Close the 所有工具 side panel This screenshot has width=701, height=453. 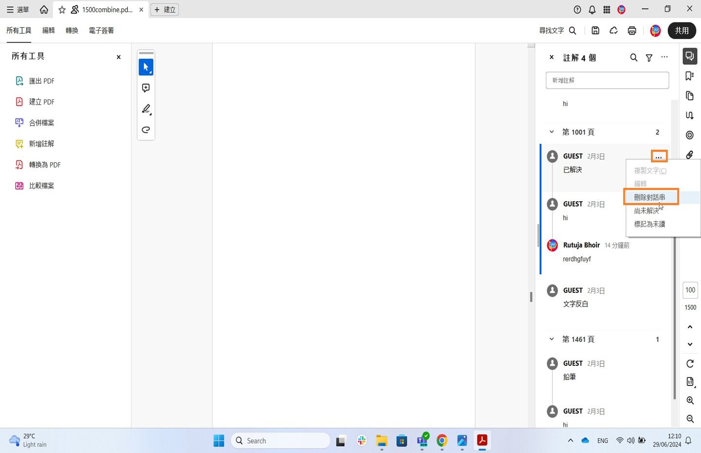[118, 57]
